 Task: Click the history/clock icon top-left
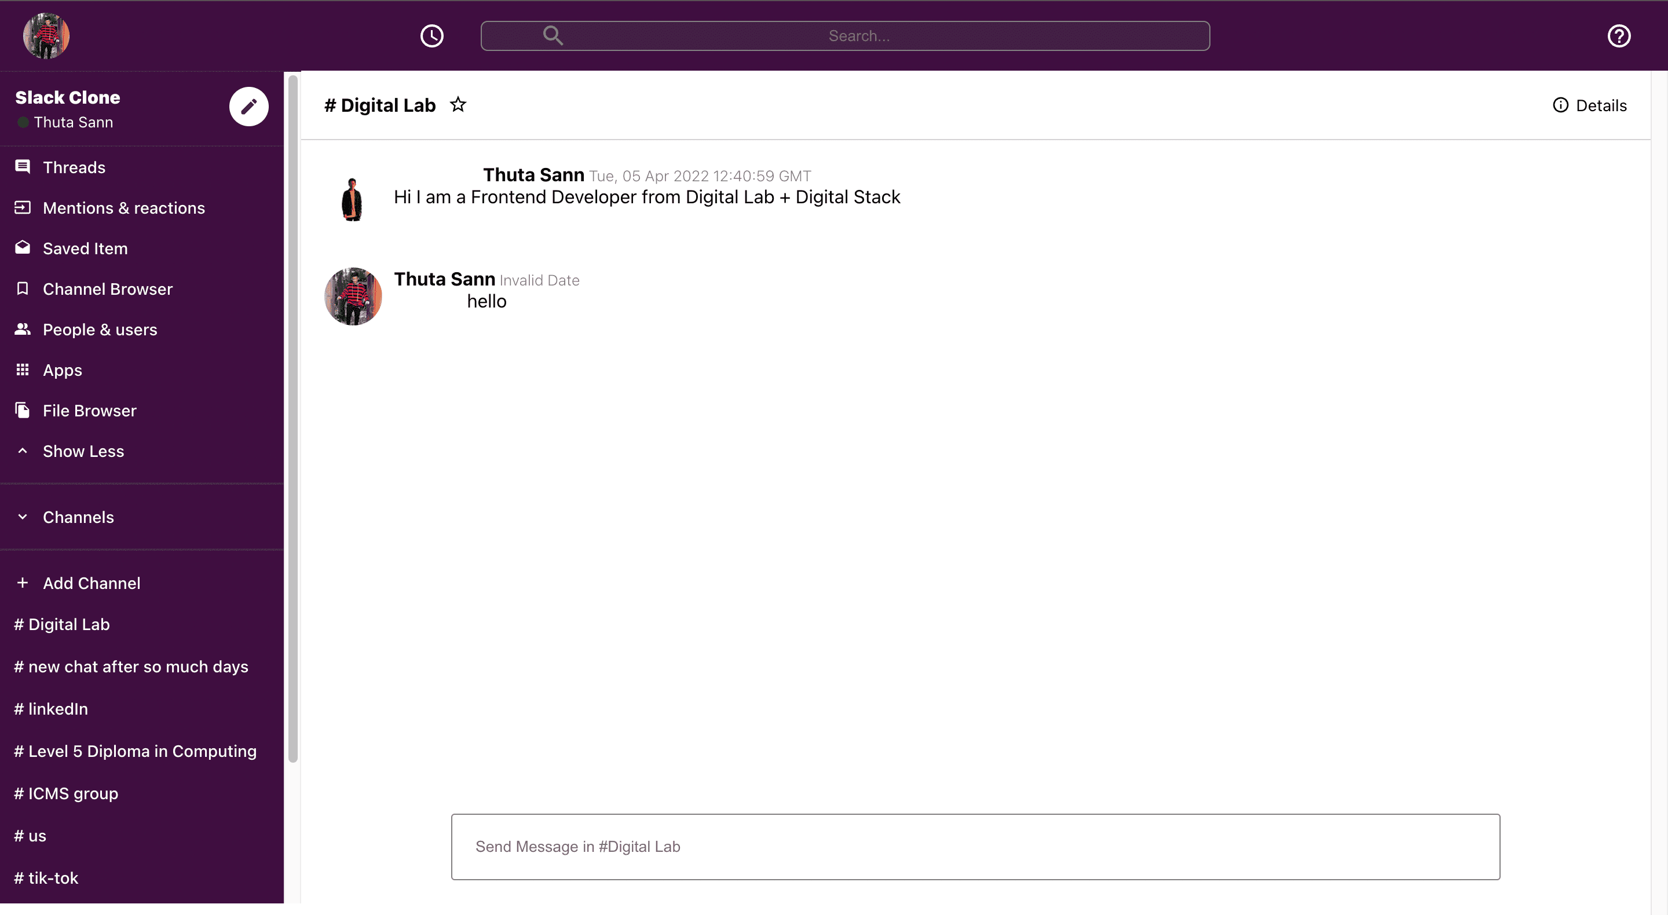[433, 35]
